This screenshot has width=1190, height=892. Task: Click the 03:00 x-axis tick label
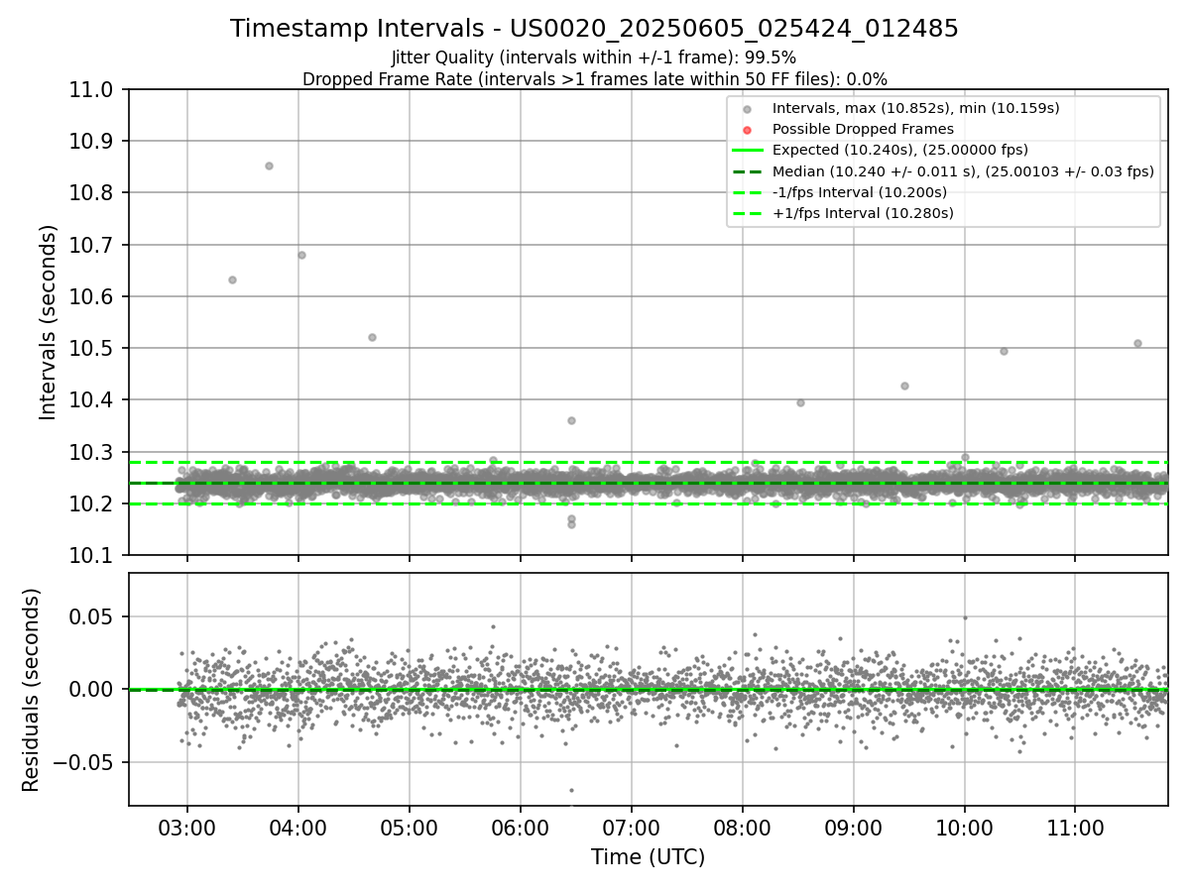pyautogui.click(x=187, y=826)
